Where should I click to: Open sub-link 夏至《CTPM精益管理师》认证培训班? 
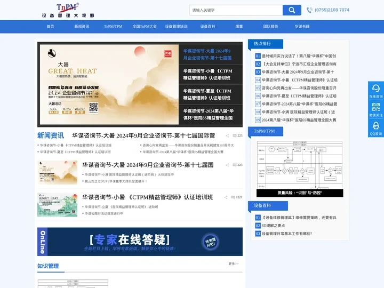pyautogui.click(x=75, y=152)
